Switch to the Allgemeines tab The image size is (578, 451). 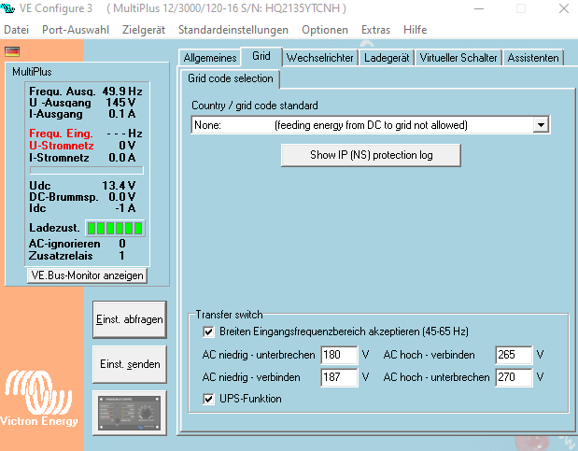tap(210, 58)
